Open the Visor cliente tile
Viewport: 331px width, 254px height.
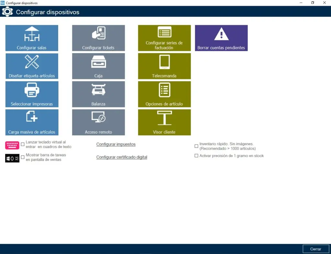click(164, 122)
